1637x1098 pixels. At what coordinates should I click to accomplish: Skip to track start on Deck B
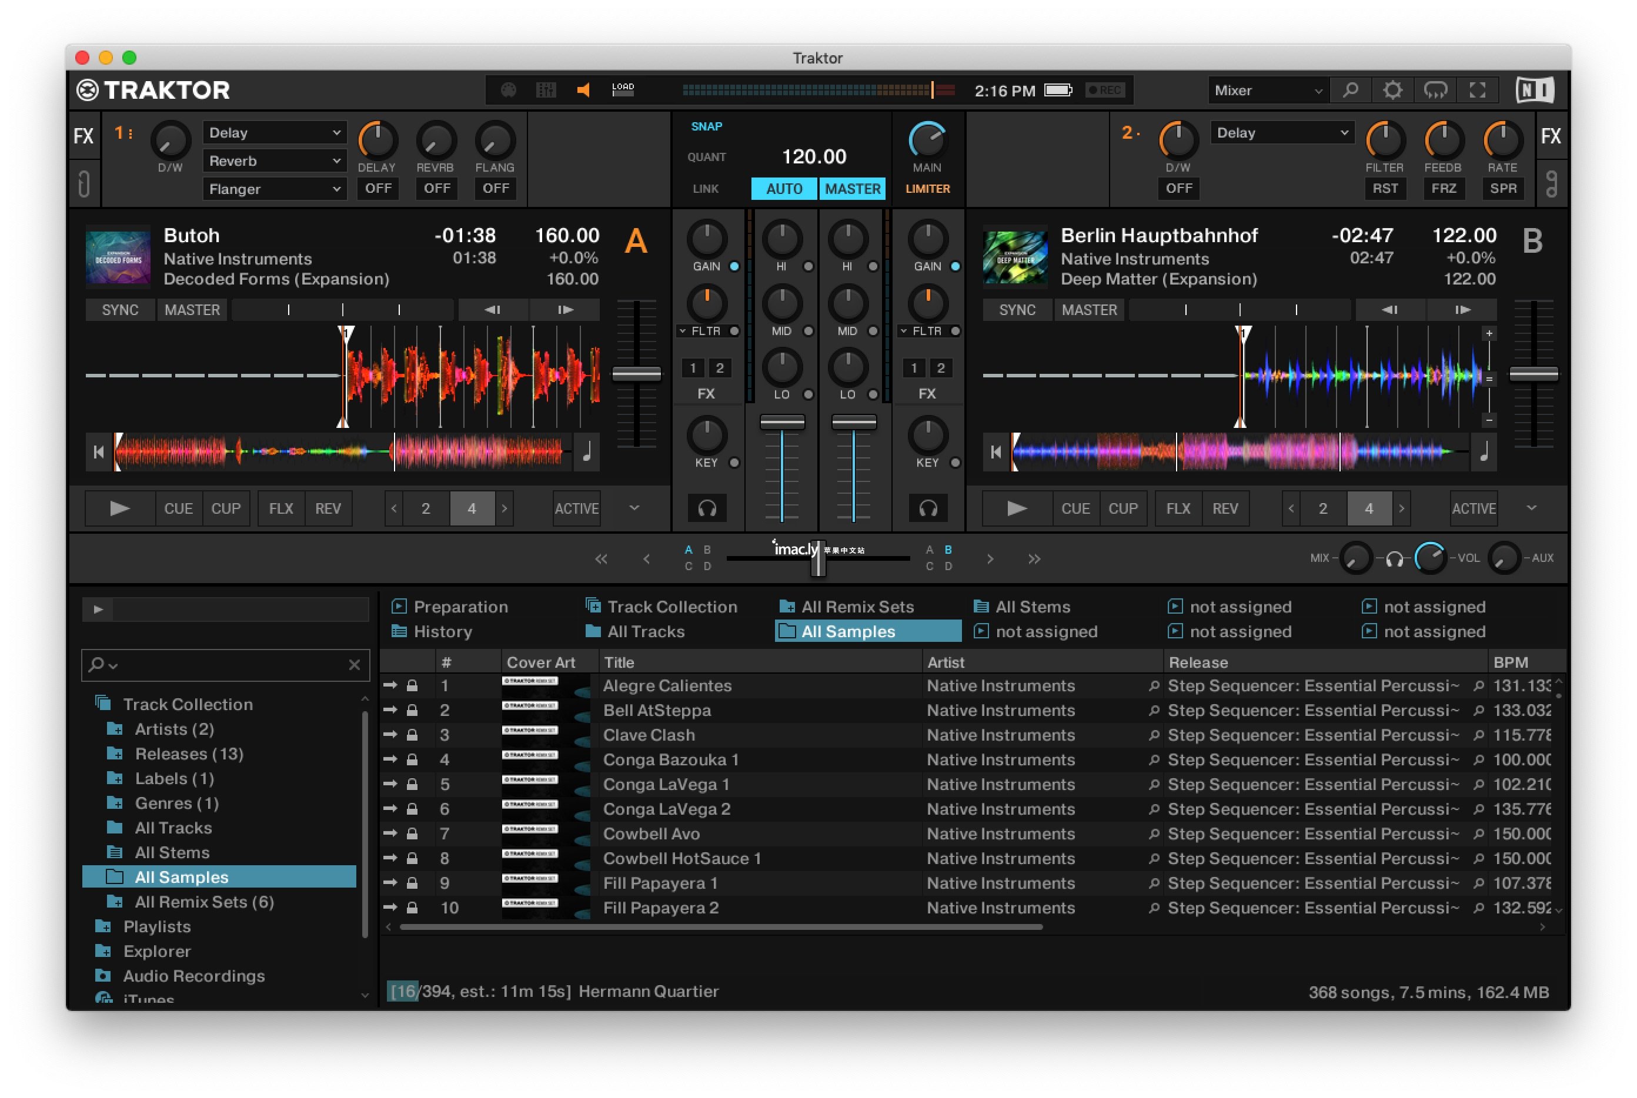point(995,453)
